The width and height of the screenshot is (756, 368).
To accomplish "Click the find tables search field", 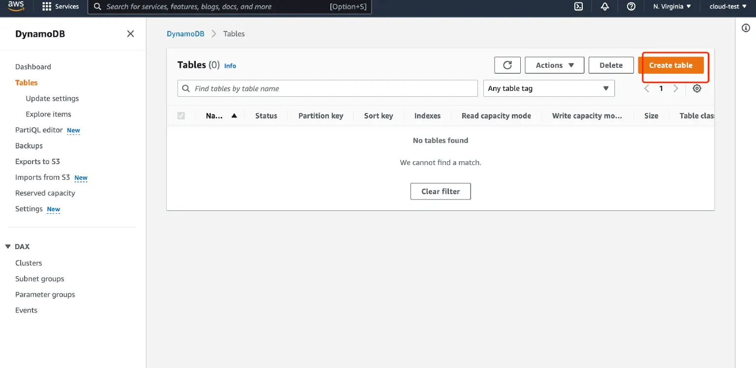I will click(x=327, y=88).
